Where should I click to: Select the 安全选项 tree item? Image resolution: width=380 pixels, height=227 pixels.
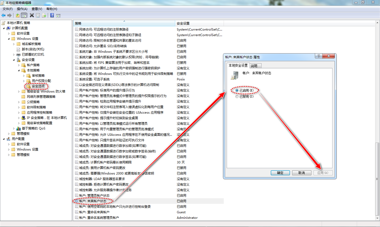(38, 86)
